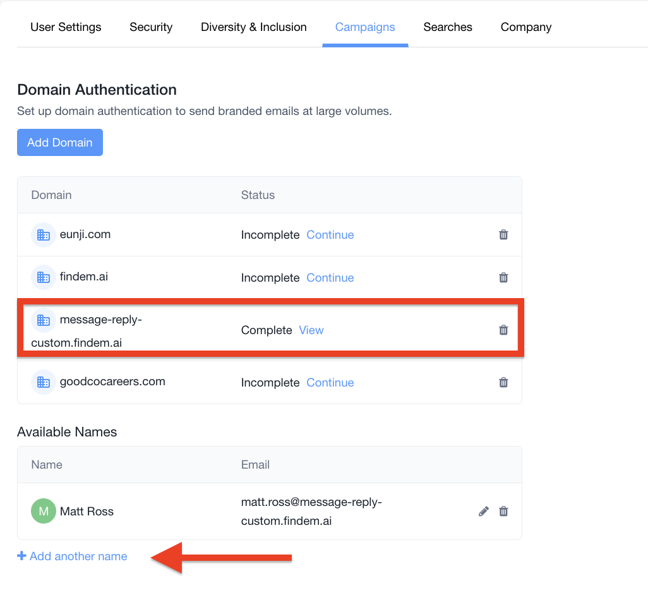Delete goodcocareers.com domain with trash icon

point(503,382)
